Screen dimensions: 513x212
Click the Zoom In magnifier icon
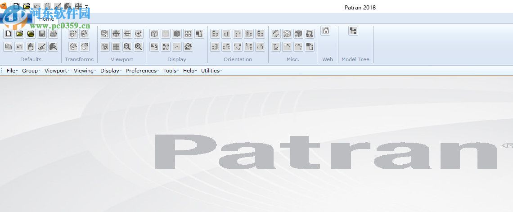click(x=139, y=47)
